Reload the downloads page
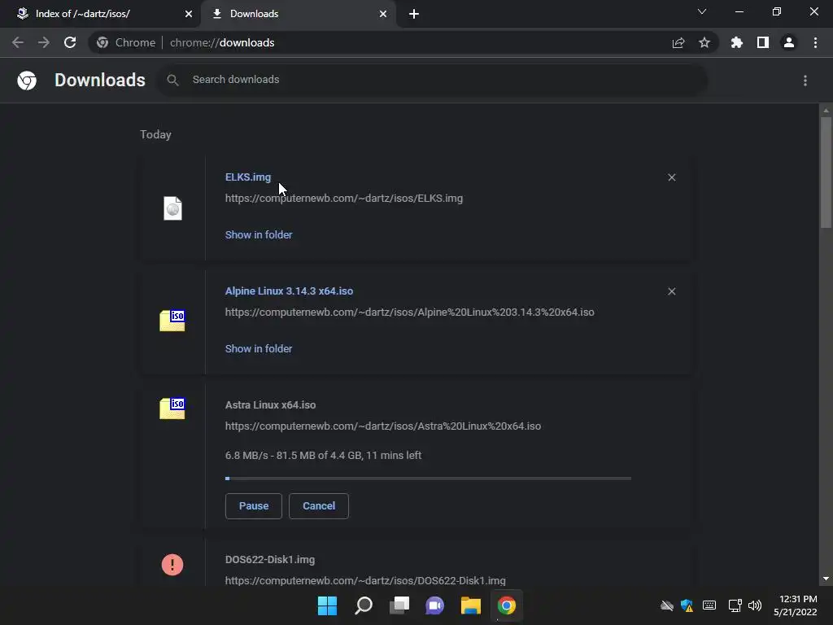 pyautogui.click(x=70, y=42)
